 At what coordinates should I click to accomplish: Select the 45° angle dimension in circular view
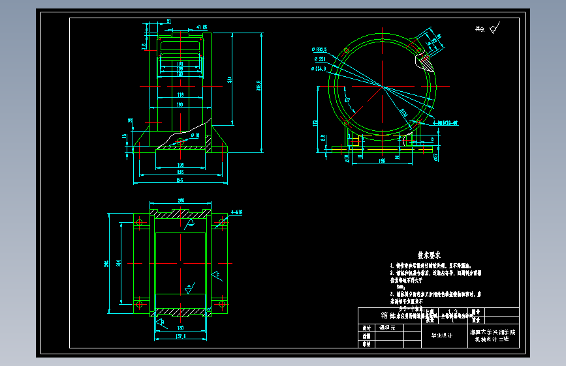pos(347,100)
